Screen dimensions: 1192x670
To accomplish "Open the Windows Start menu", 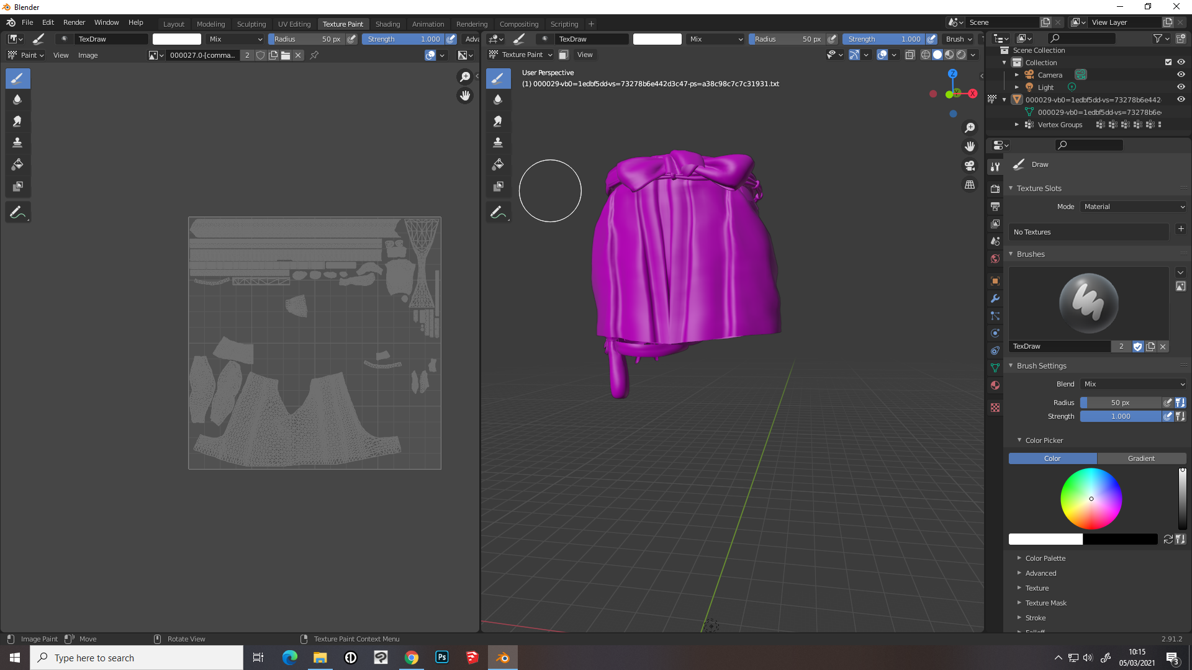I will [15, 658].
